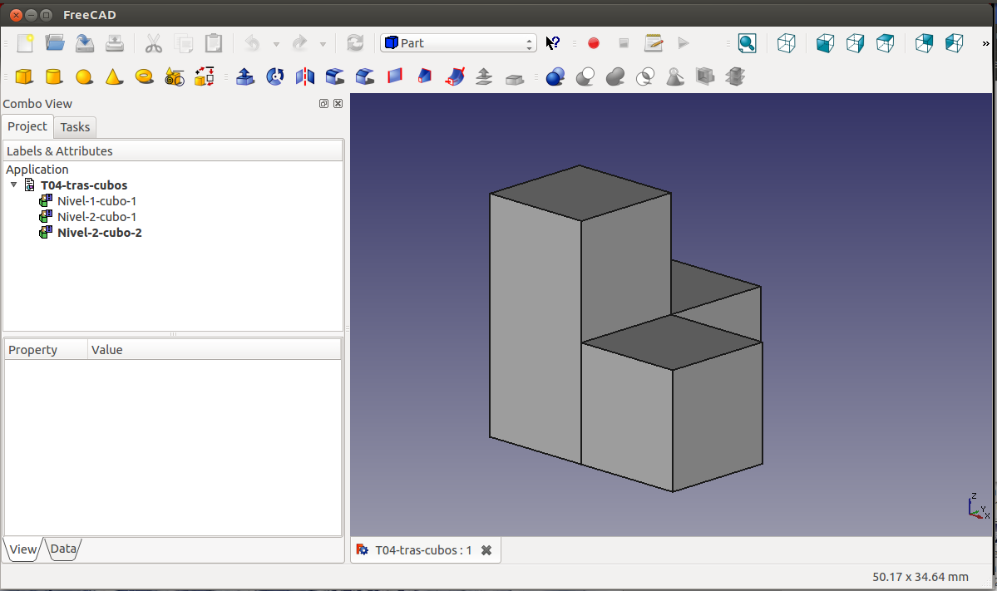The width and height of the screenshot is (997, 591).
Task: Switch to axonometric view cube icon
Action: click(x=786, y=43)
